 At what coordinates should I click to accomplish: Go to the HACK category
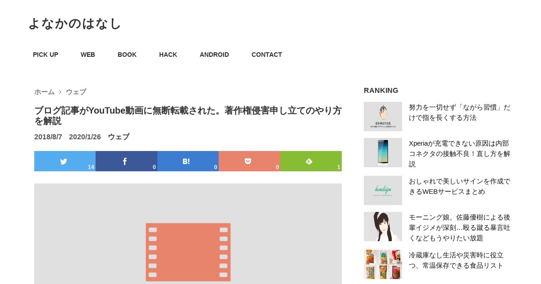tap(168, 55)
